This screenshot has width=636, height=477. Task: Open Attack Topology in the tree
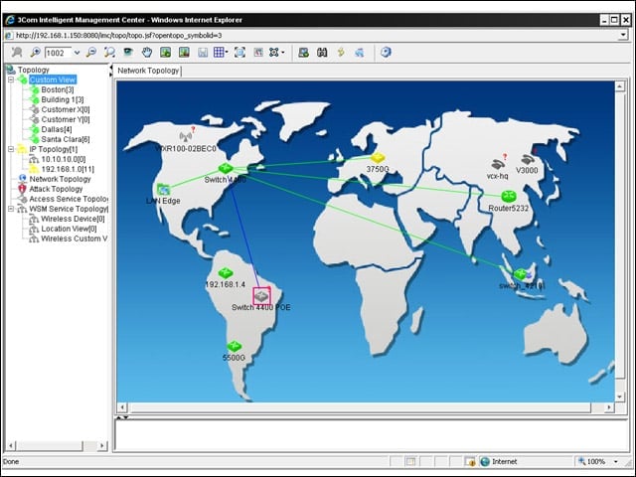[56, 189]
